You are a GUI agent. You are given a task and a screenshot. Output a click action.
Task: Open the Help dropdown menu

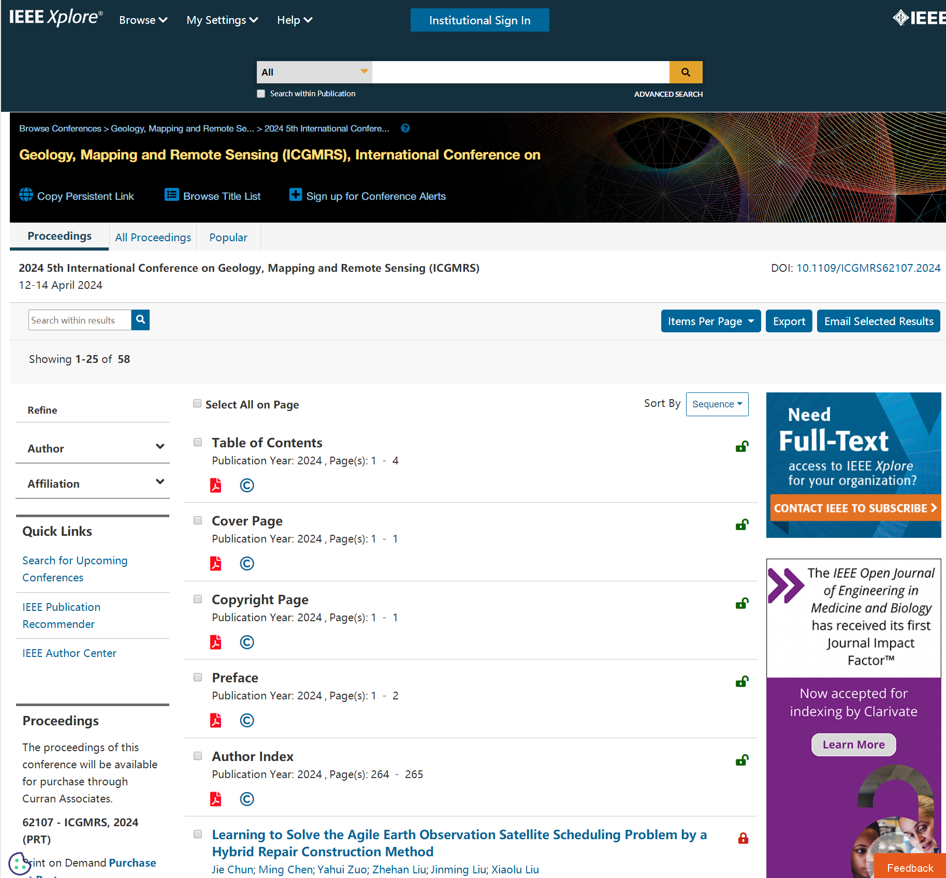tap(295, 20)
